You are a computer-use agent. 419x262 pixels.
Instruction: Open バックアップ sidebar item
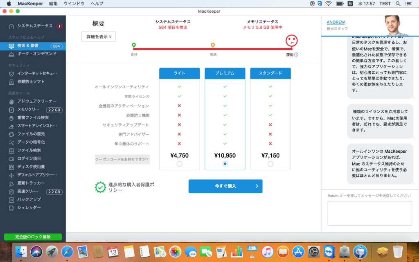[x=33, y=200]
